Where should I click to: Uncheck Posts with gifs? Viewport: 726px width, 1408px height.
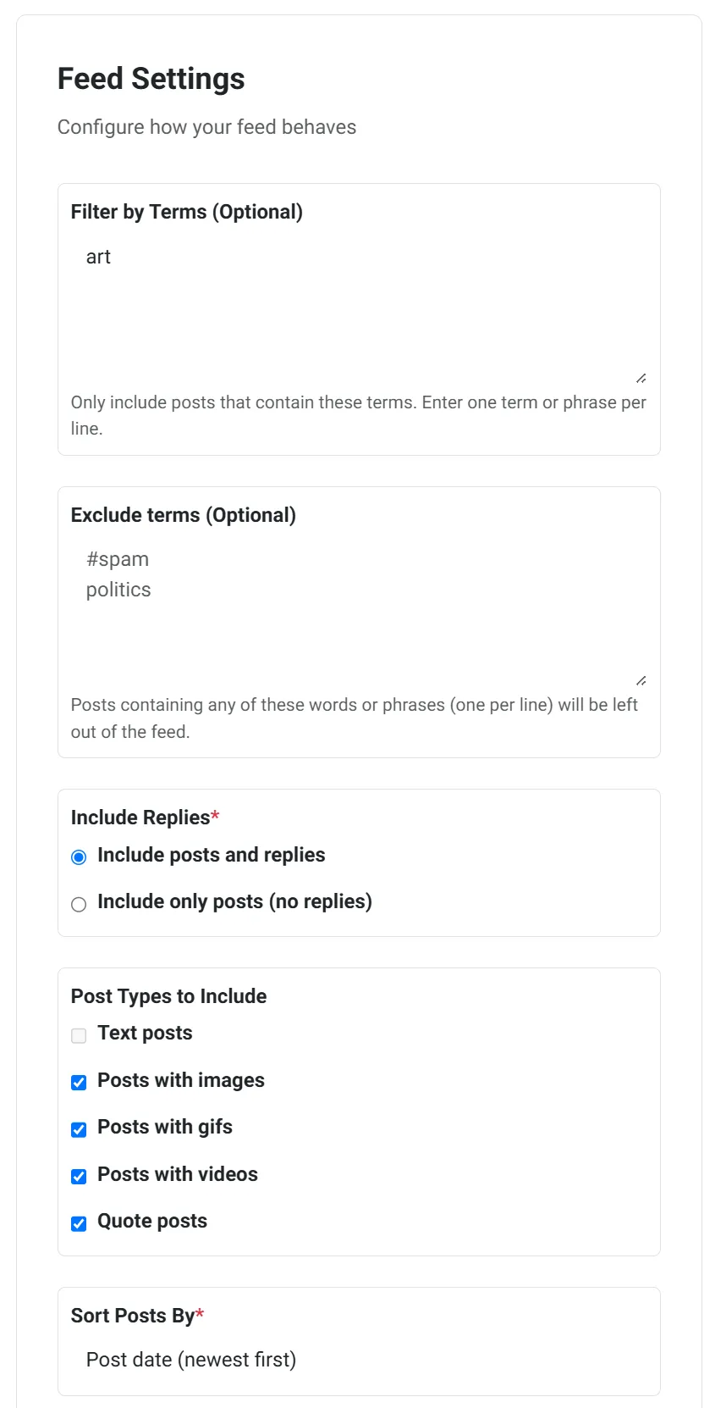point(79,1129)
